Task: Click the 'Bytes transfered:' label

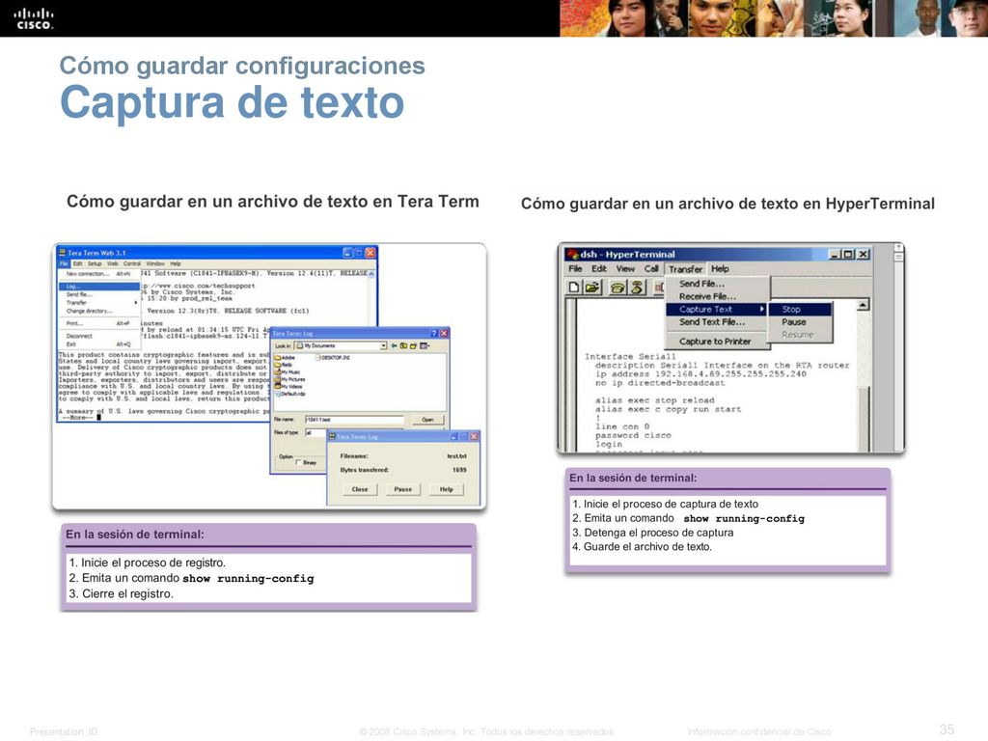Action: click(364, 470)
